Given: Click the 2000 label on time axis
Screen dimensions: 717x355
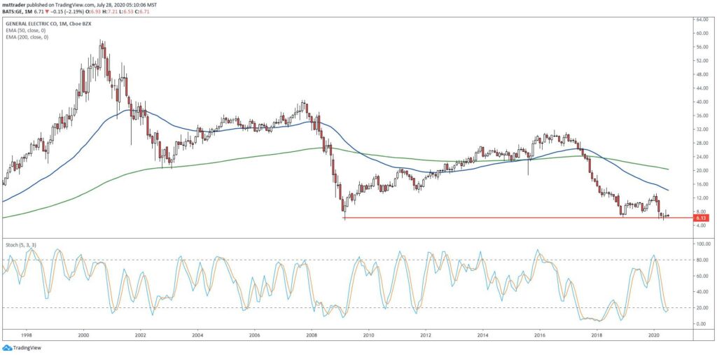Looking at the screenshot, I should click(x=83, y=335).
